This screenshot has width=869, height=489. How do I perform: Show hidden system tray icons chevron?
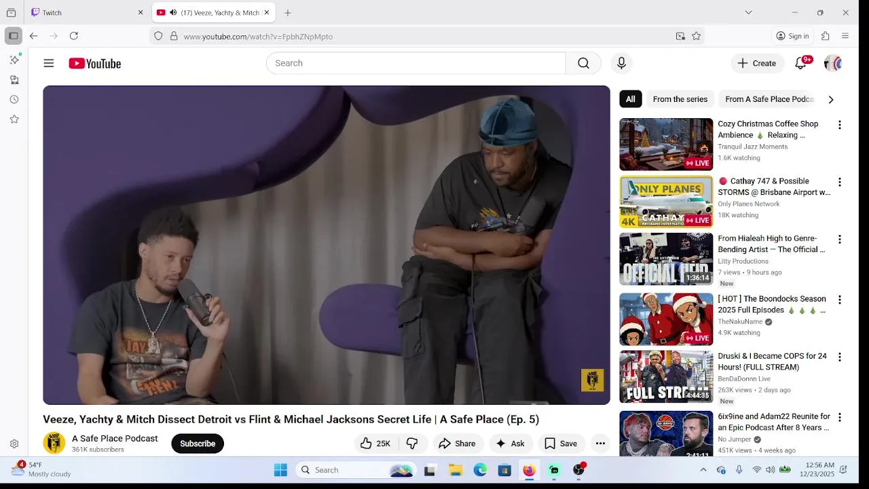703,470
